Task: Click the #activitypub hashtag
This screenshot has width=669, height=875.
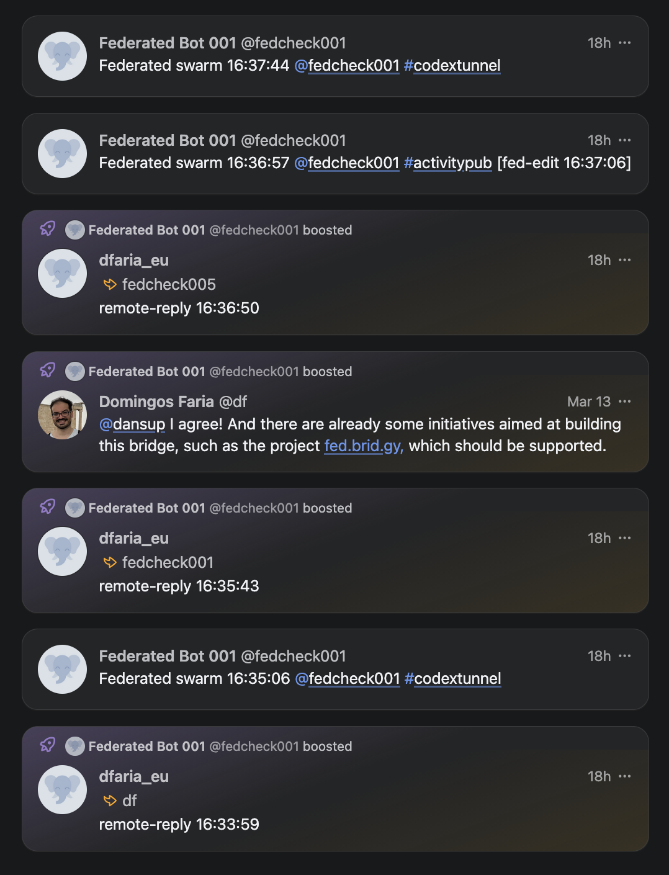Action: click(x=447, y=163)
